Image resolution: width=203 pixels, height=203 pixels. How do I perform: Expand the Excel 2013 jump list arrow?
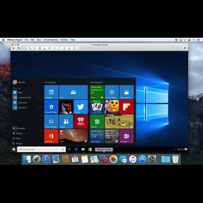tap(39, 108)
